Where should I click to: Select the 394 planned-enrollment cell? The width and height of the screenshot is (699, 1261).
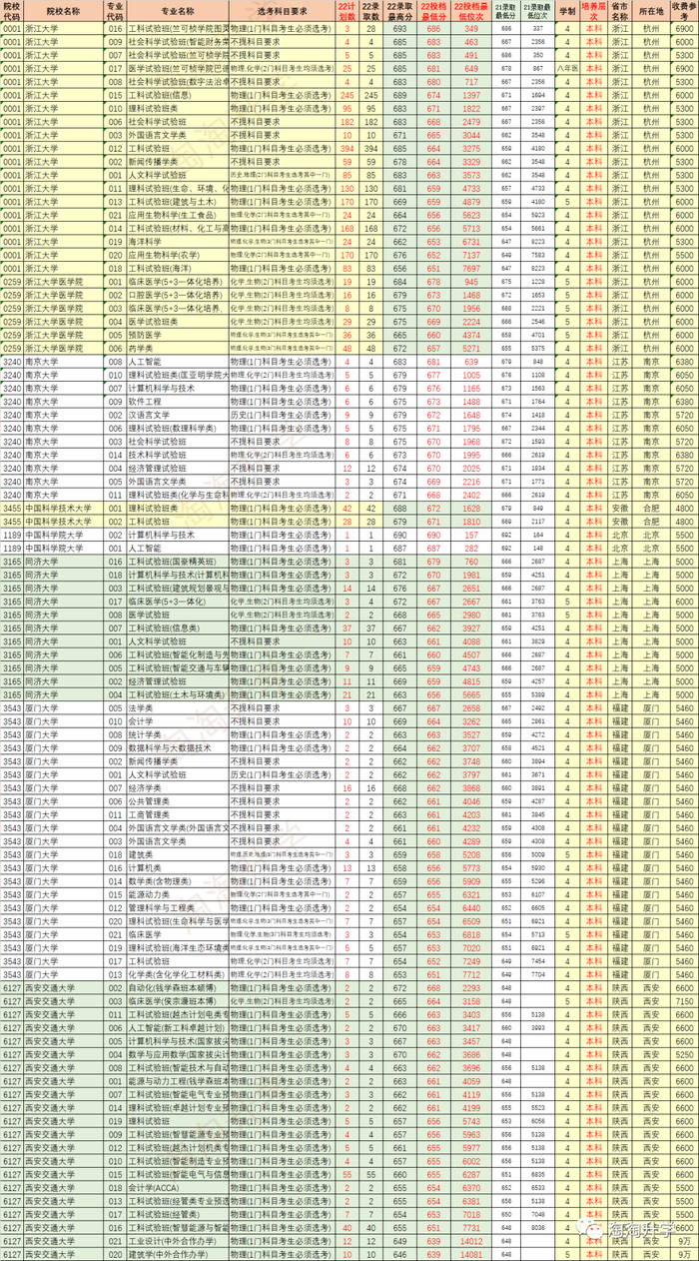click(x=348, y=148)
